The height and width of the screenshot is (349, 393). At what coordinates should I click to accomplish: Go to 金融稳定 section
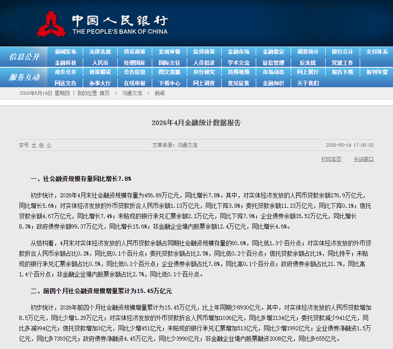pyautogui.click(x=274, y=52)
